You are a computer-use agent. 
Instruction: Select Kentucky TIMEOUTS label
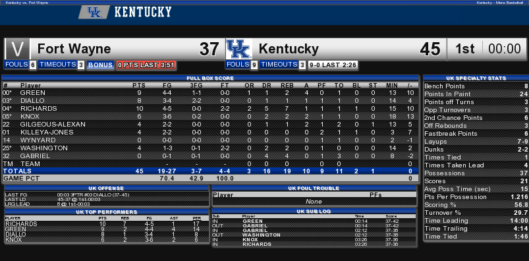[x=279, y=65]
